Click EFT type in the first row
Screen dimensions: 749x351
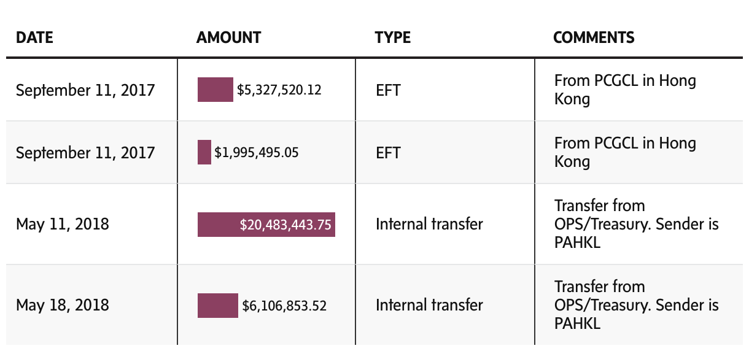388,90
